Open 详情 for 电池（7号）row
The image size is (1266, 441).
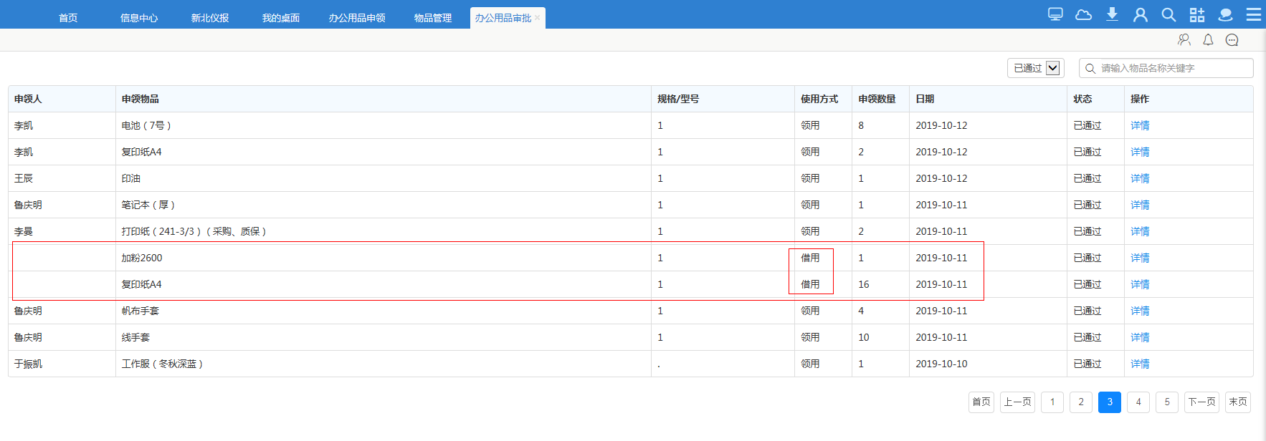pos(1140,125)
